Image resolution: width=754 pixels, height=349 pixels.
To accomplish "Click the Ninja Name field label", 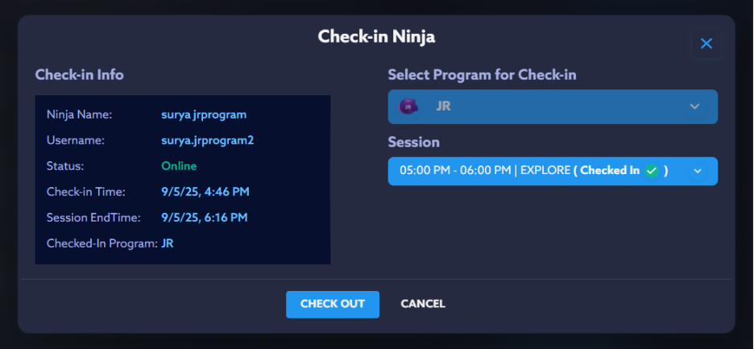I will (x=79, y=114).
